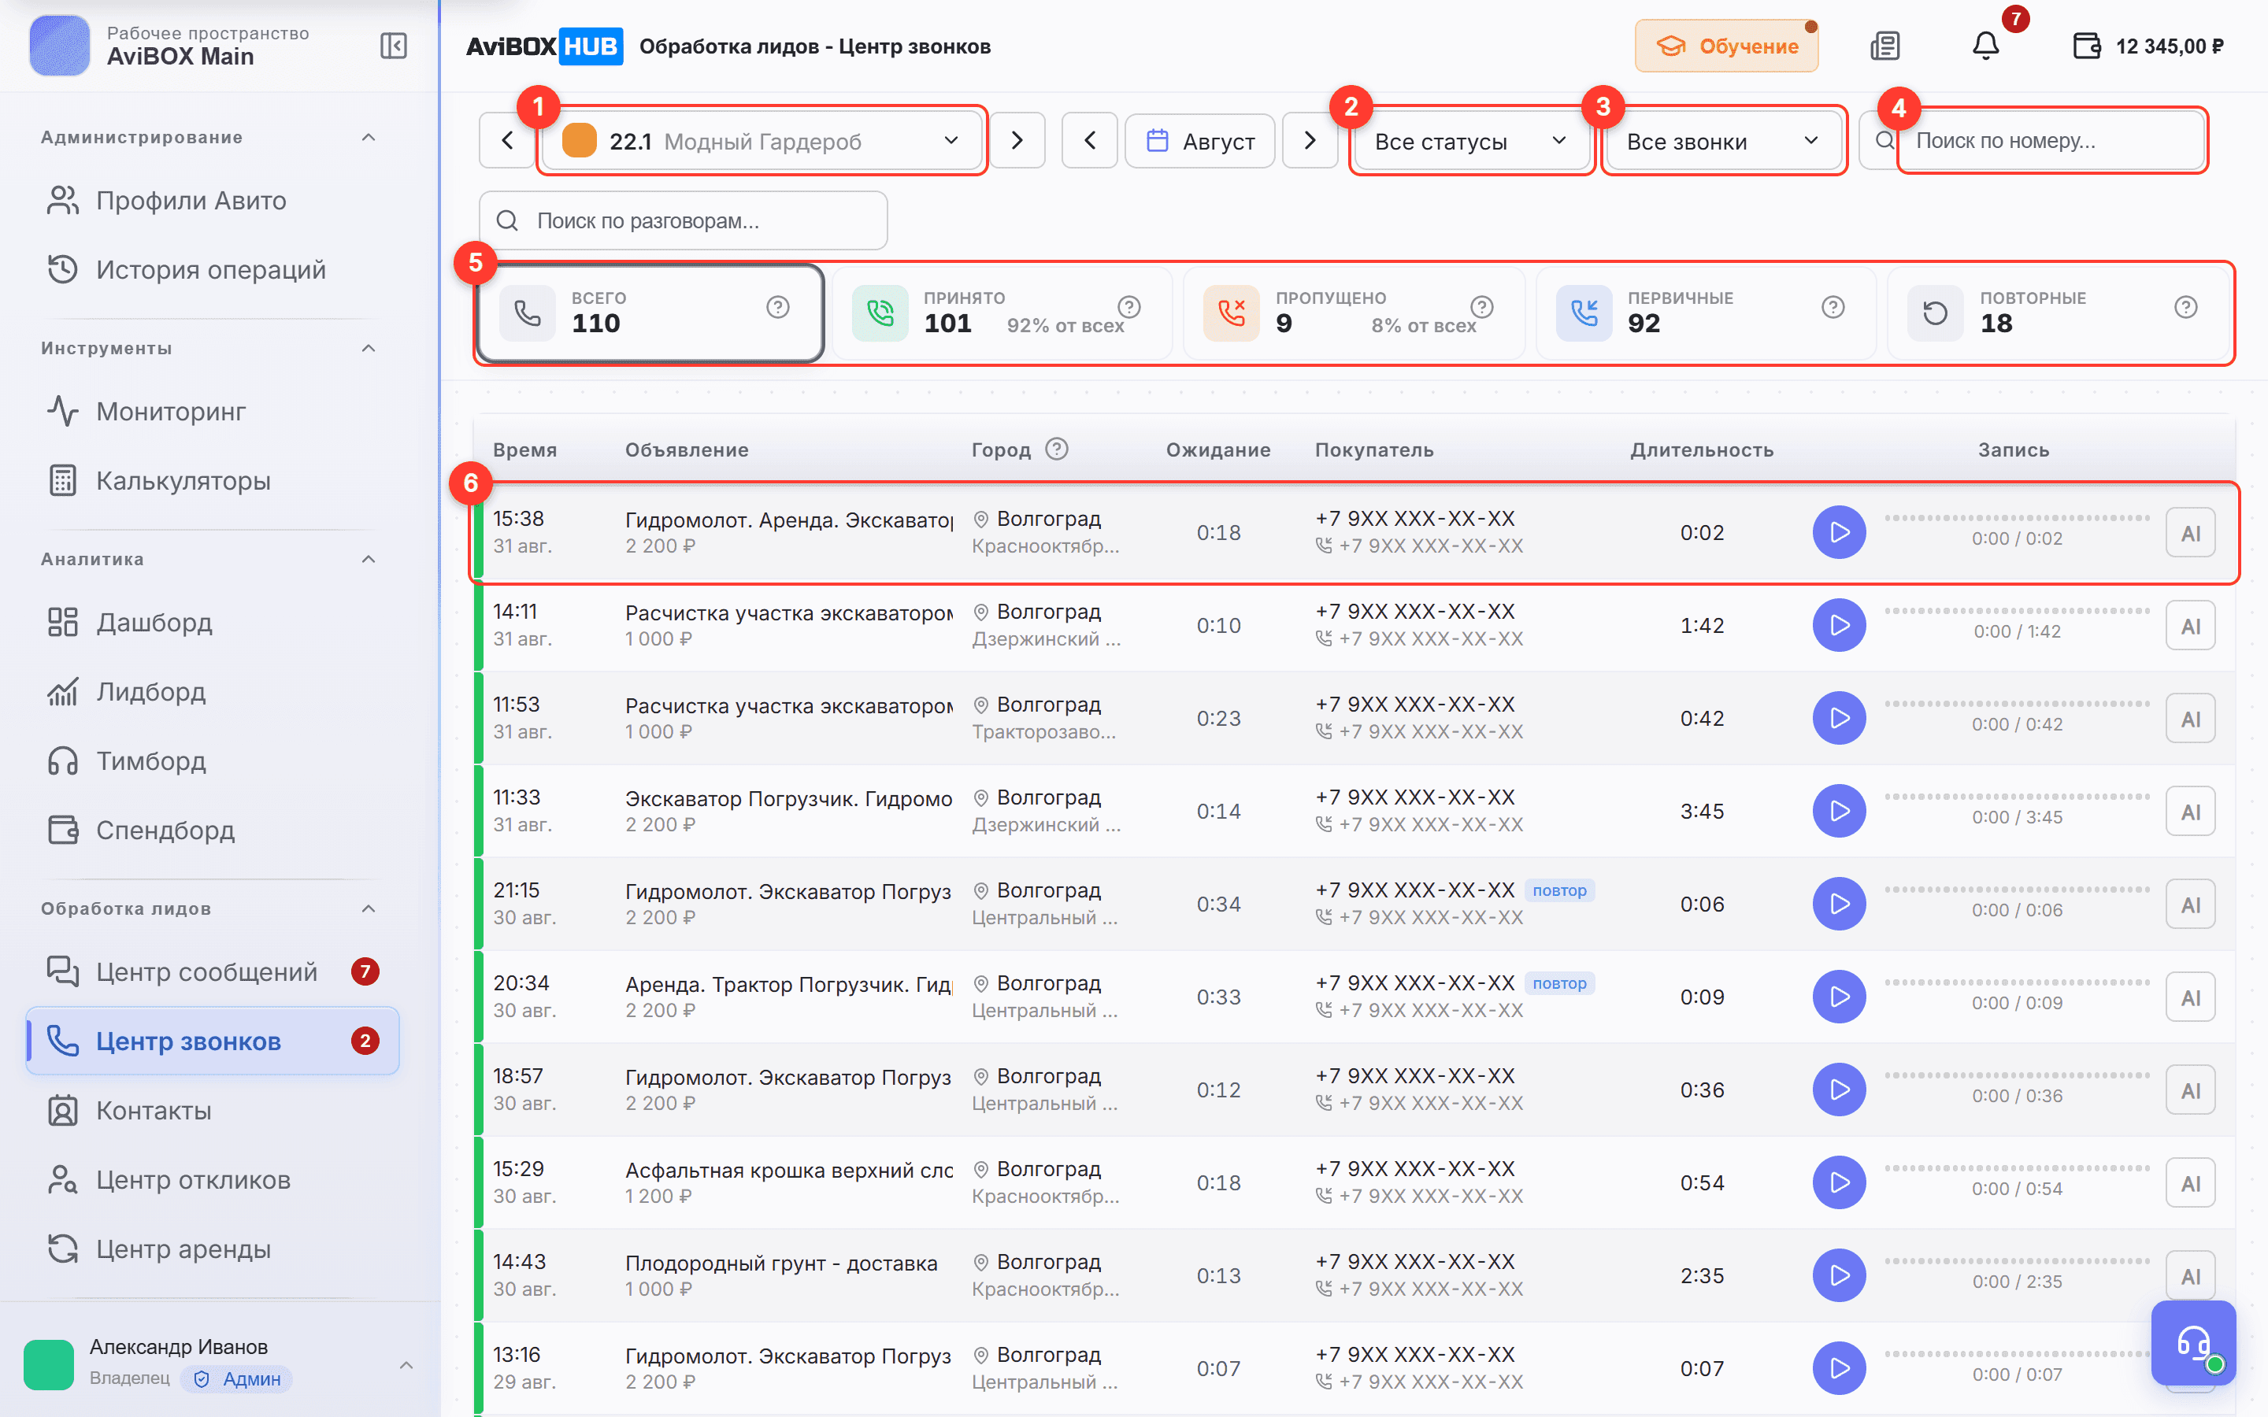Screen dimensions: 2268x1417
Task: Collapse the Администрирование section
Action: pos(369,138)
